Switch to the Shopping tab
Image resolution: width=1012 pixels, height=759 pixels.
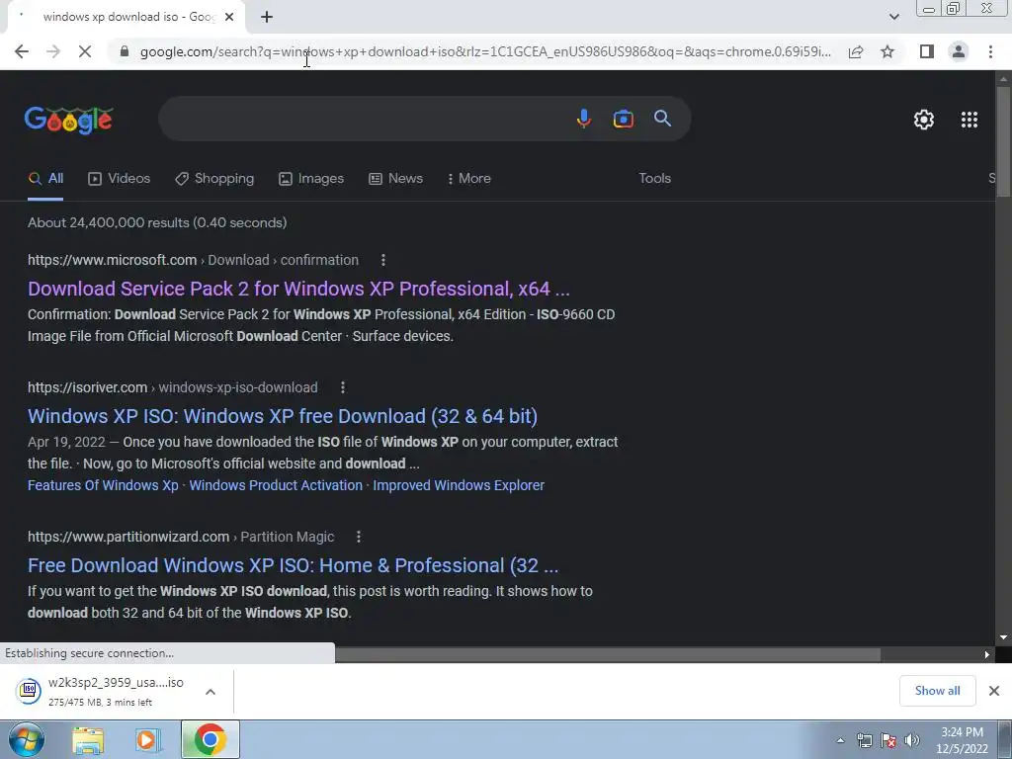tap(214, 179)
